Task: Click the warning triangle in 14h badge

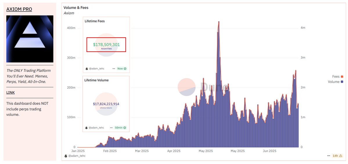Action: pyautogui.click(x=341, y=156)
